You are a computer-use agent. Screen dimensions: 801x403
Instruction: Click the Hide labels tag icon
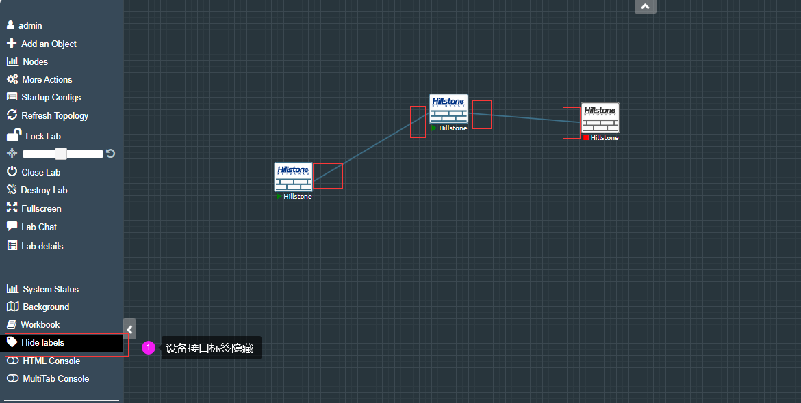click(x=12, y=342)
